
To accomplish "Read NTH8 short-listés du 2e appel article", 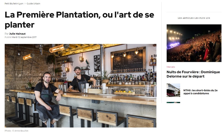I will pyautogui.click(x=200, y=92).
